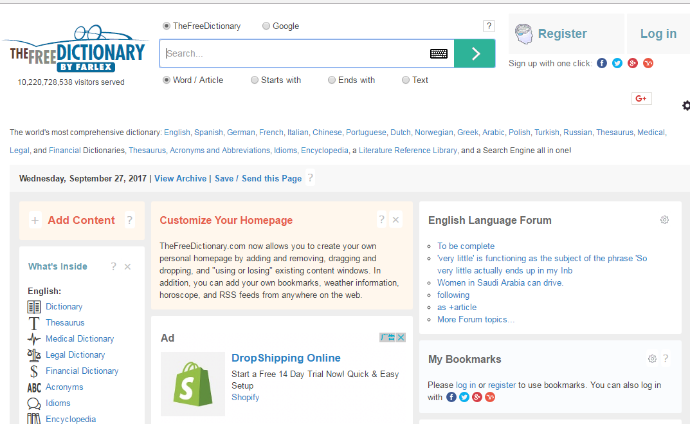Sign up with Yahoo icon near Register
This screenshot has height=424, width=690.
coord(648,64)
